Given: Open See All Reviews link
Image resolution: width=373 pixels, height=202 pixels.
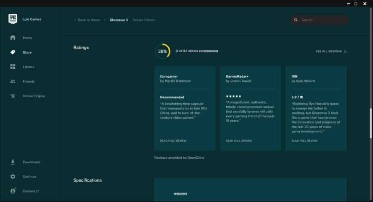Looking at the screenshot, I should 329,51.
